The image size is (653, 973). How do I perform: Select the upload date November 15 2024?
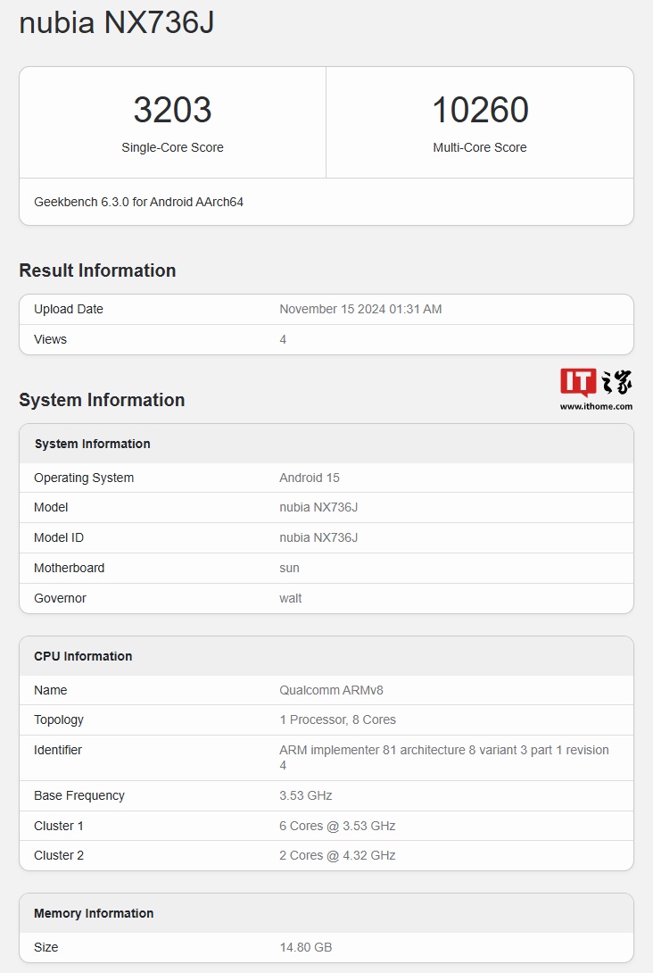pos(360,309)
